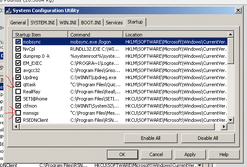Click the Command column header
Viewport: 247px width, 167px height.
coord(96,35)
